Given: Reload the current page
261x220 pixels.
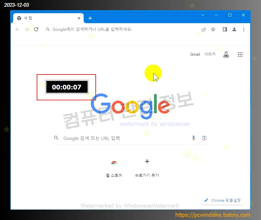Looking at the screenshot, I should pos(36,29).
